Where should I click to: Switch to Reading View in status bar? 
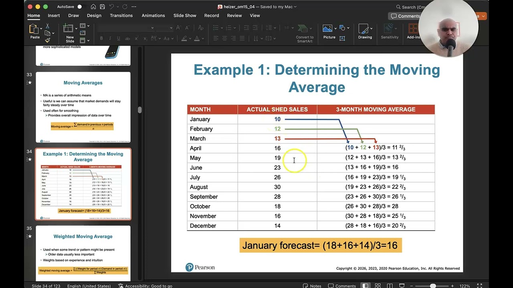[390, 286]
